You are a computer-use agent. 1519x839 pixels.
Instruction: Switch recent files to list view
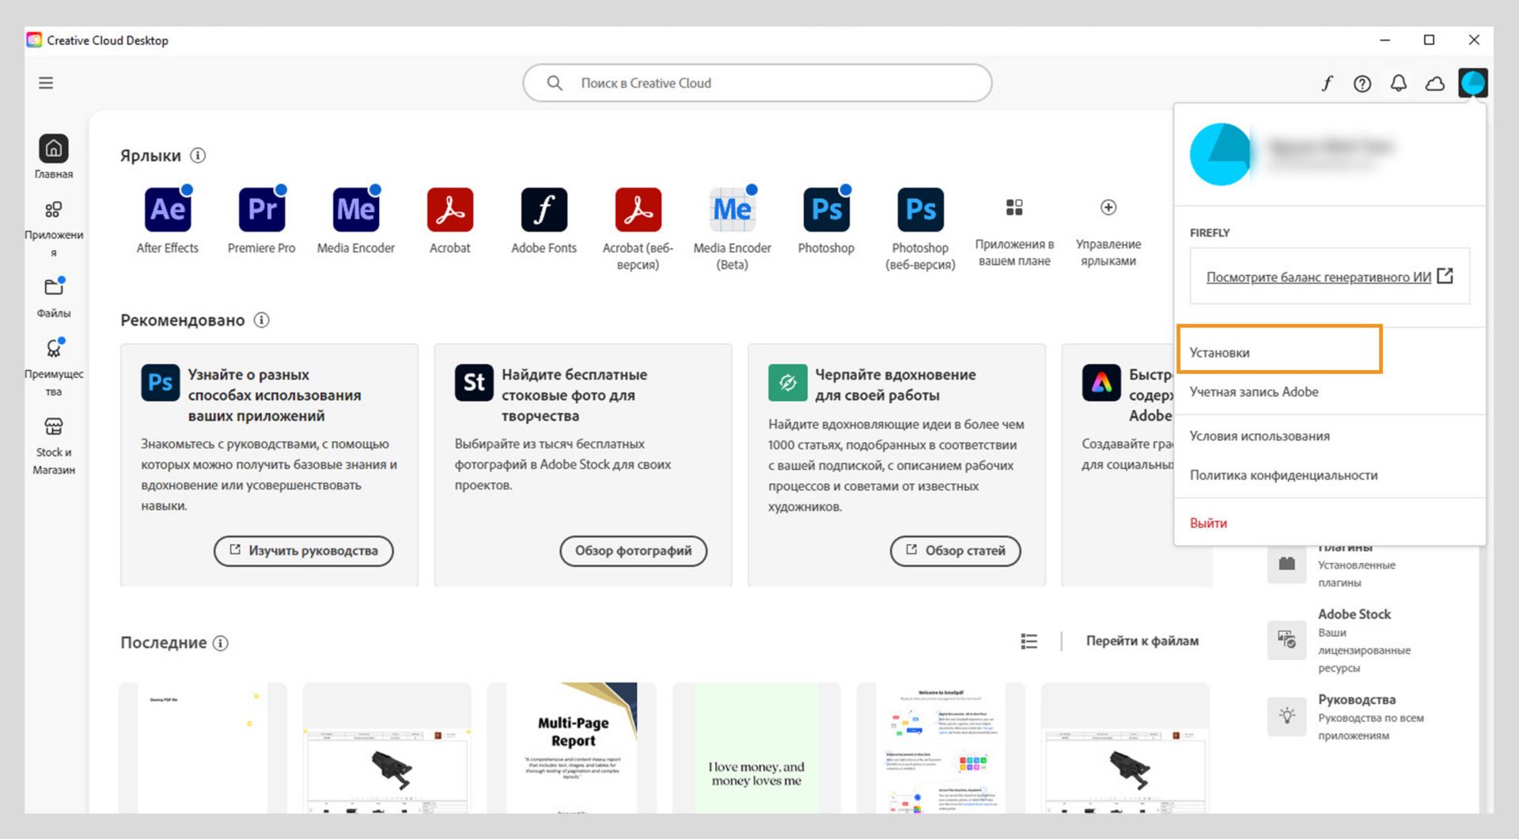(1029, 641)
